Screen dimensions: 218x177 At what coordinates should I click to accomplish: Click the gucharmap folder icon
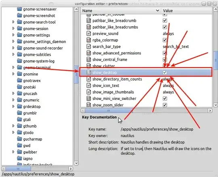pyautogui.click(x=19, y=139)
